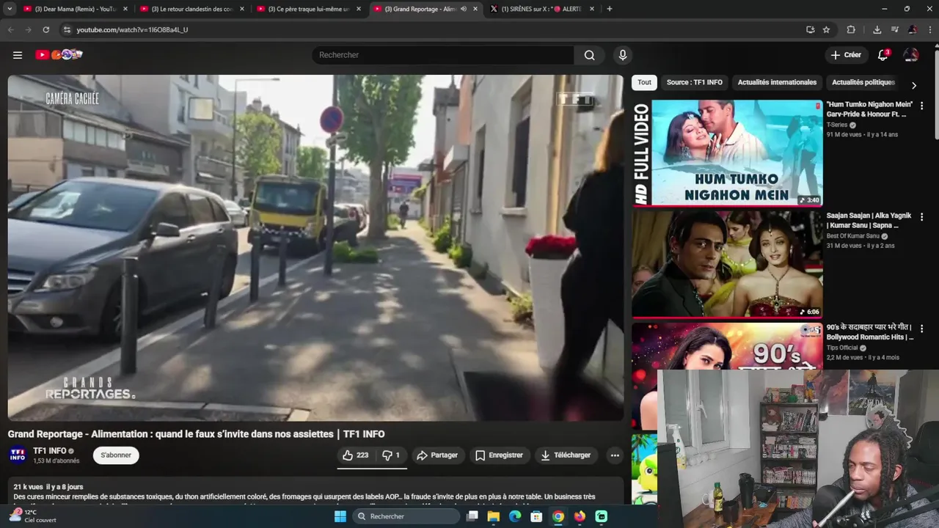Open Chrome downloads icon

tap(877, 29)
